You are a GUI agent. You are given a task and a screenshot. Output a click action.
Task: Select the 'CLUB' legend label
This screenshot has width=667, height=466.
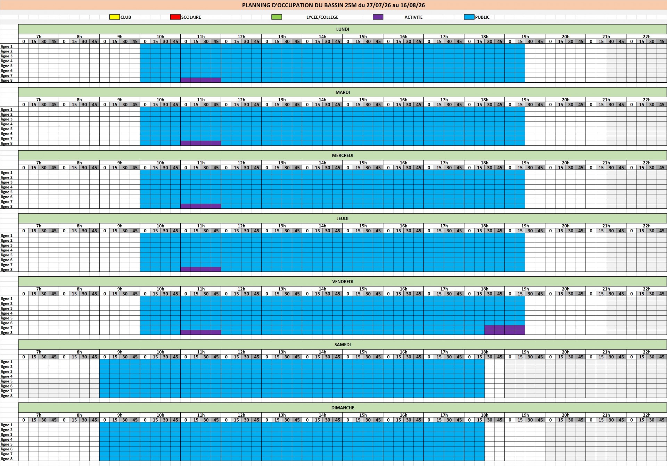(126, 17)
